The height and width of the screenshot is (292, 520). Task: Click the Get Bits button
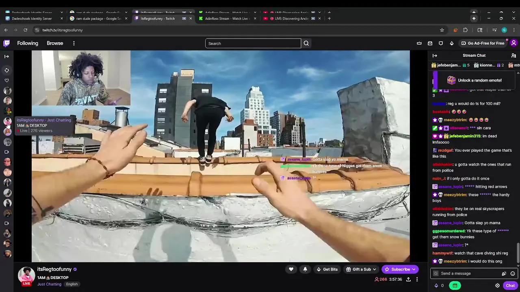327,269
